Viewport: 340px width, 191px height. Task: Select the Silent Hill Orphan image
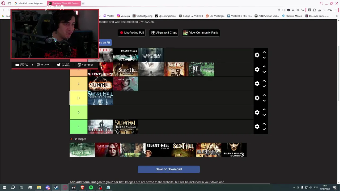[158, 150]
